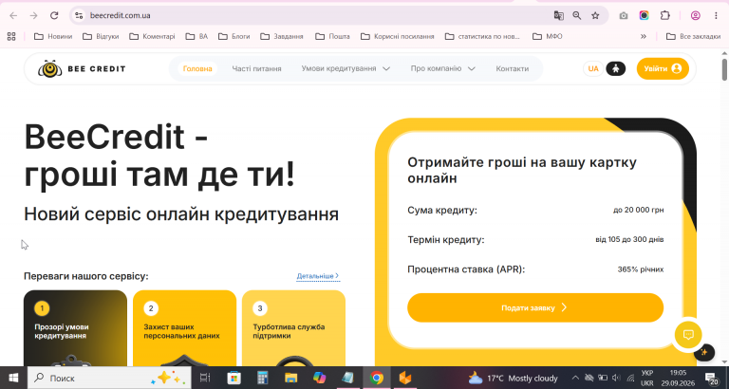This screenshot has width=729, height=389.
Task: Click the Chrome icon on the taskbar
Action: [x=377, y=378]
